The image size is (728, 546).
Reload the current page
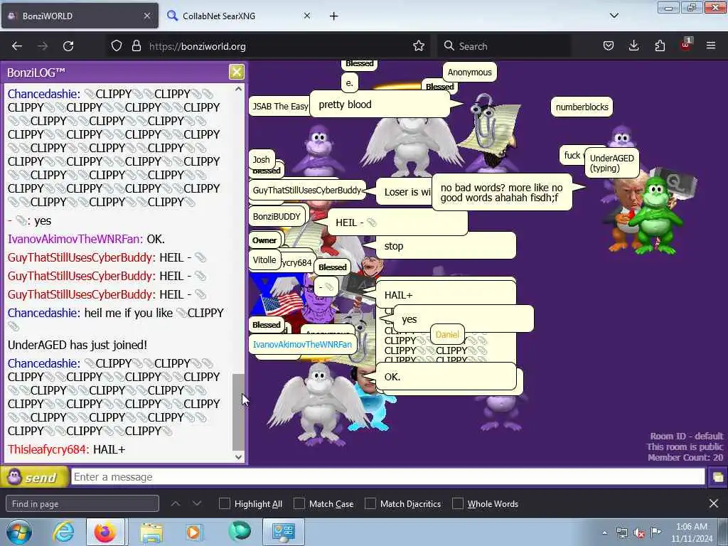[68, 46]
